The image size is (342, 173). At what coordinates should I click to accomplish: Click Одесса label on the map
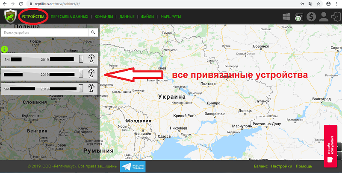coord(164,136)
